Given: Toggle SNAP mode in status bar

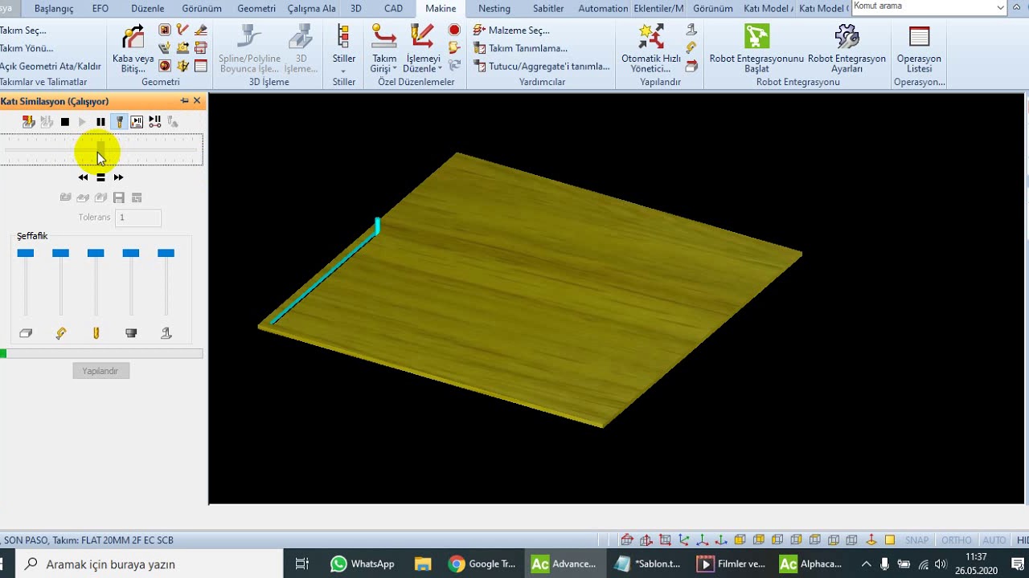Looking at the screenshot, I should 916,540.
